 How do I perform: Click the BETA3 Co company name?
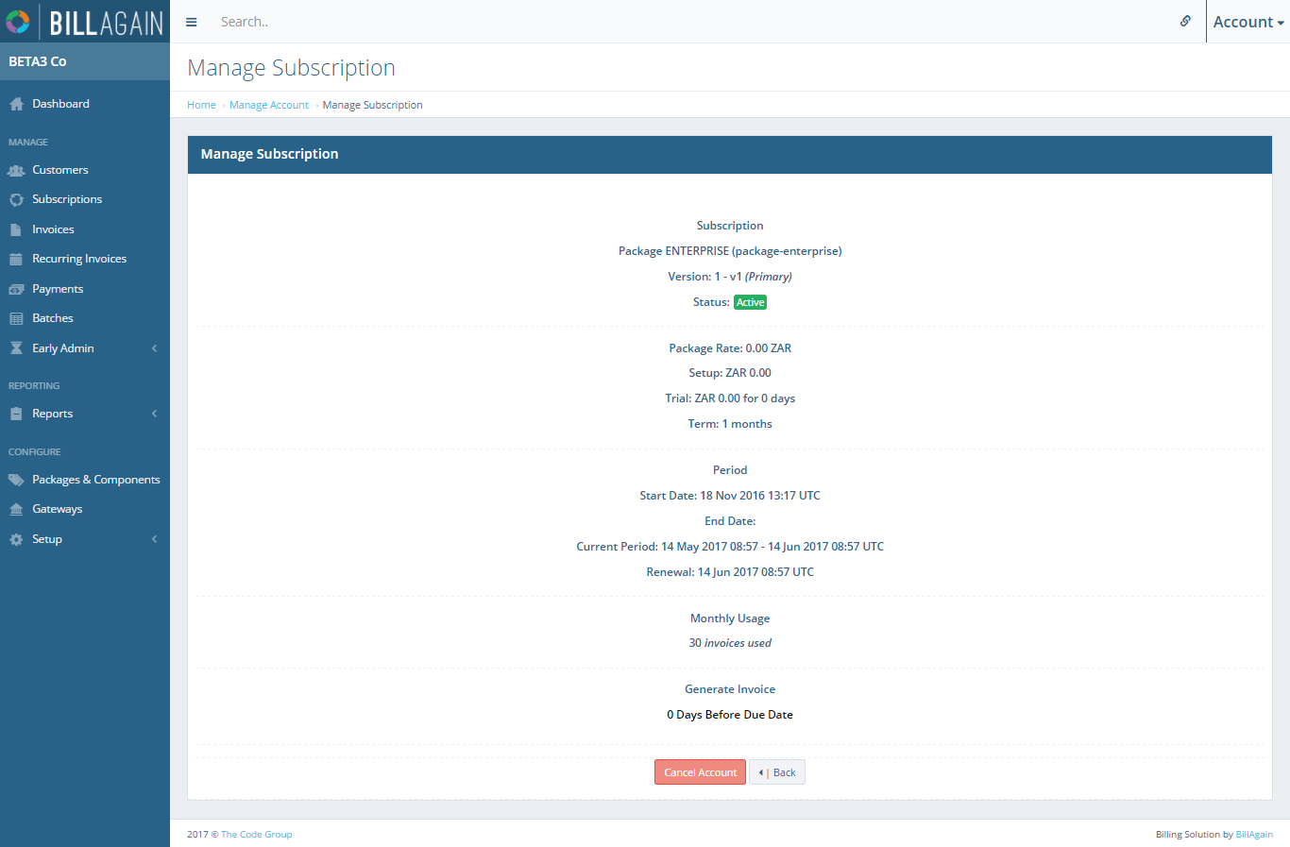click(38, 61)
